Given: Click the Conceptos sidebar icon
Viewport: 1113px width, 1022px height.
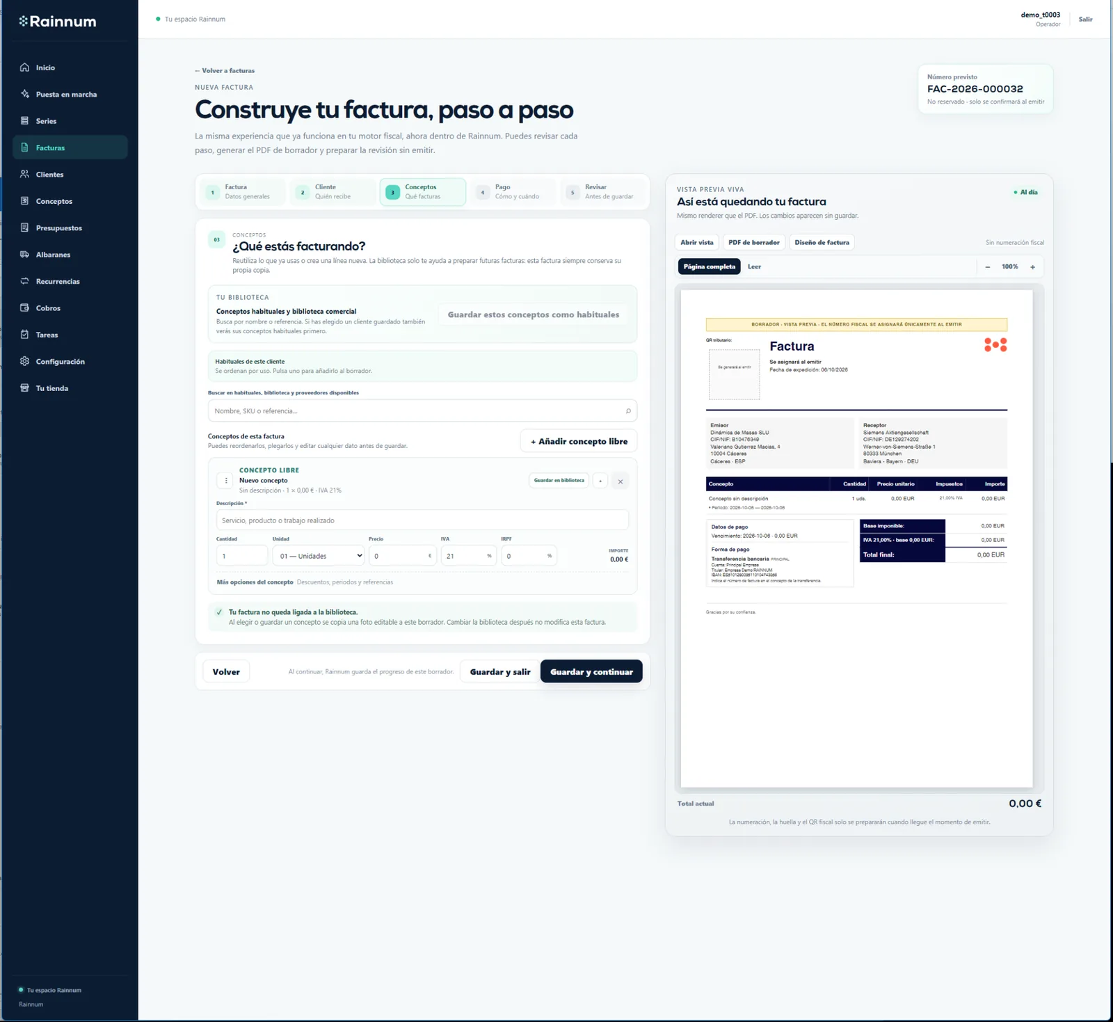Looking at the screenshot, I should (x=25, y=201).
